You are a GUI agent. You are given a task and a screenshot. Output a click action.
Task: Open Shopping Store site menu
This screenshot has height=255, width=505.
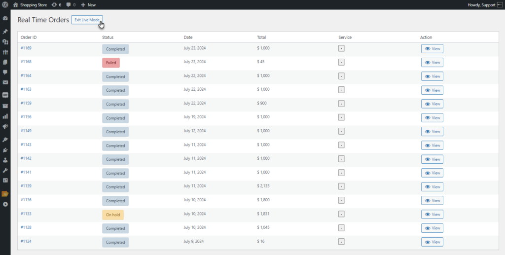coord(30,5)
